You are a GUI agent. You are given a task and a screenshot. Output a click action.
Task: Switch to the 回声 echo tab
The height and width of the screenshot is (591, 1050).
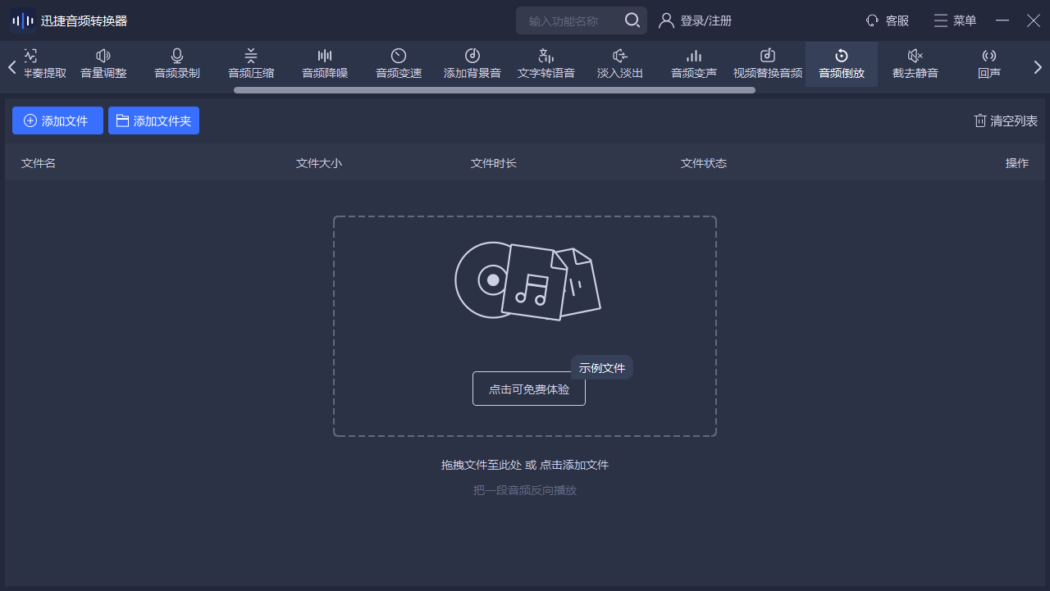(989, 64)
